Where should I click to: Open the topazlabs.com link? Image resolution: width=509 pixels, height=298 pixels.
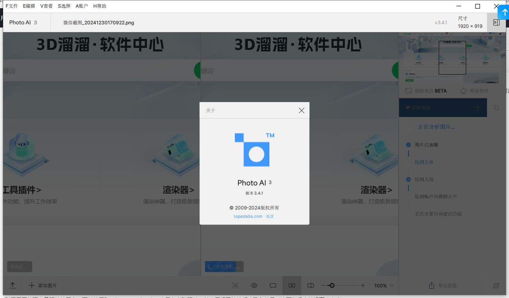[248, 216]
